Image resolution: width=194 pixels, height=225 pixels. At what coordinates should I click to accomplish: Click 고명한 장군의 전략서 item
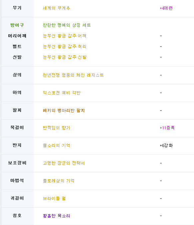coord(64,163)
